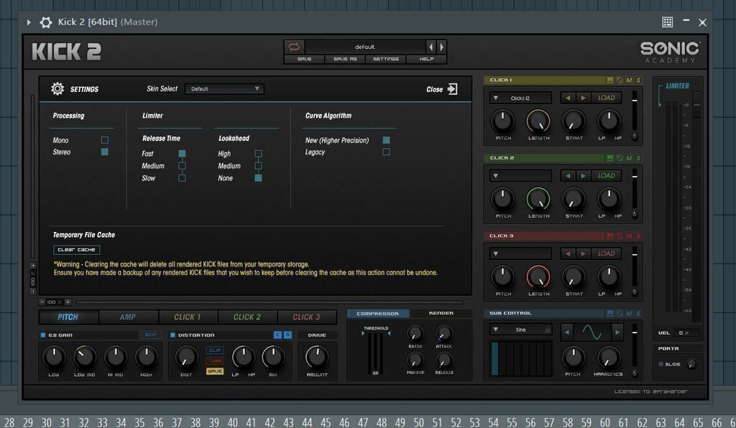Enable Mono processing checkbox
The width and height of the screenshot is (736, 428).
[105, 140]
